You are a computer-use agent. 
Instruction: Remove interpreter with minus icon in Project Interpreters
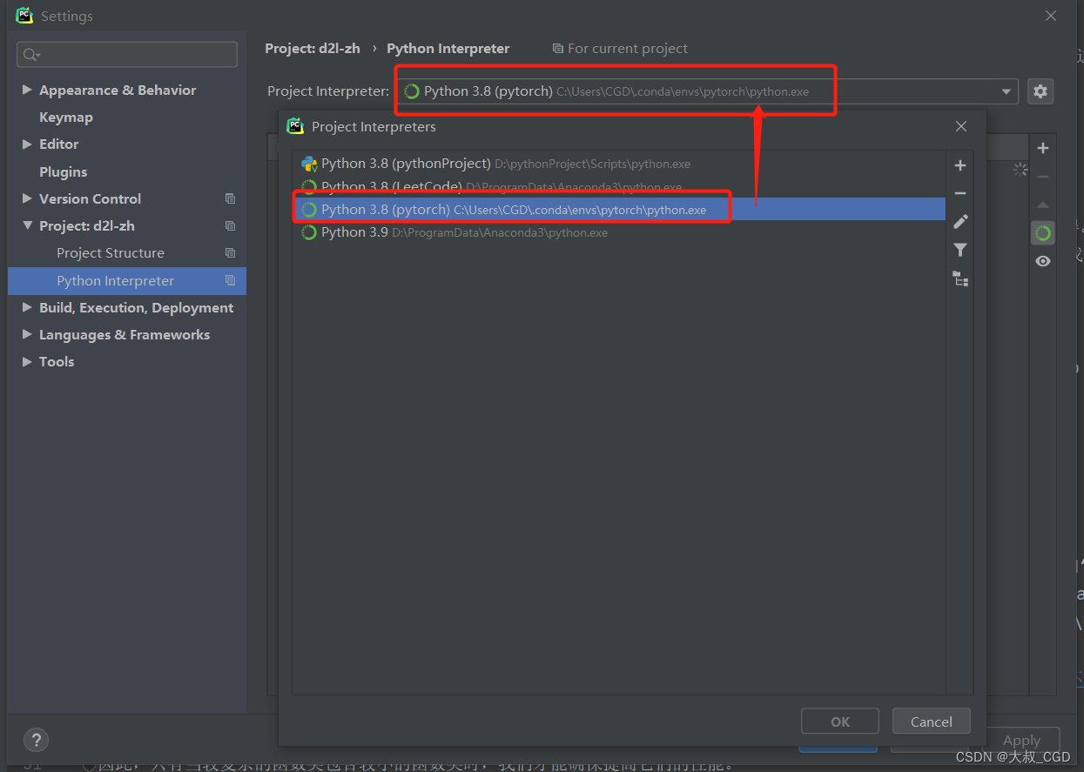pos(960,193)
